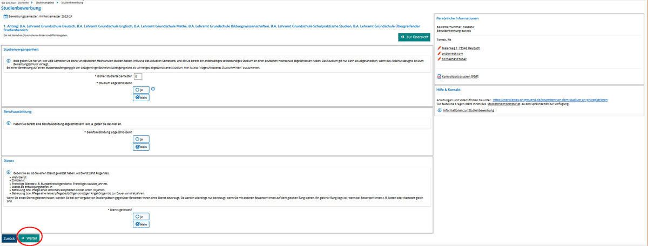This screenshot has width=648, height=246.
Task: Click the PDF icon for Kontrollblatt drucken
Action: coord(440,76)
